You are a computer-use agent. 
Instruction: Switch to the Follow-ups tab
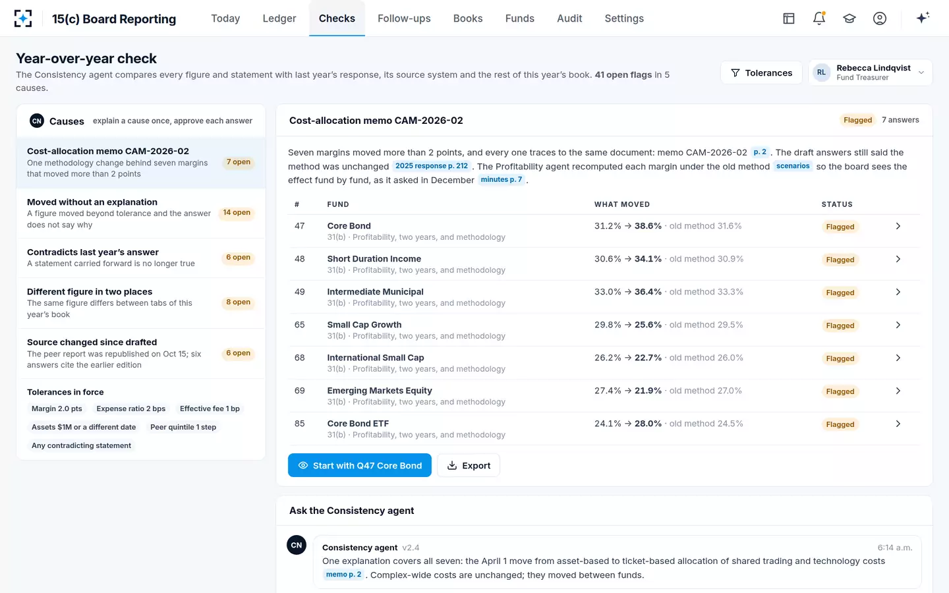404,18
